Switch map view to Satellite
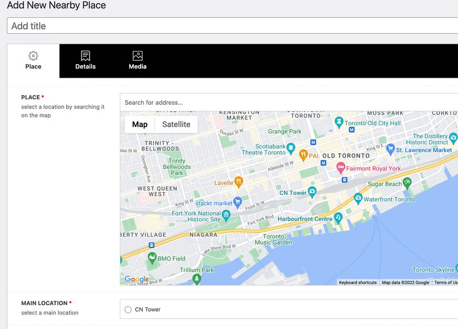 coord(176,124)
